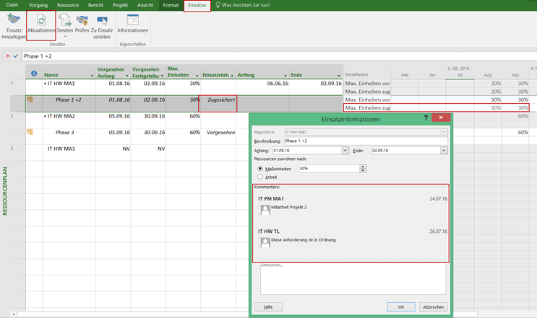The width and height of the screenshot is (537, 318).
Task: Open the Informationen properties icon
Action: coord(132,19)
